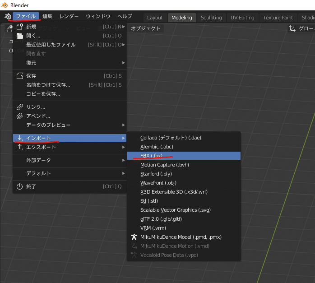Choose 名前をつけて保存 from File menu
The width and height of the screenshot is (315, 283).
(69, 85)
